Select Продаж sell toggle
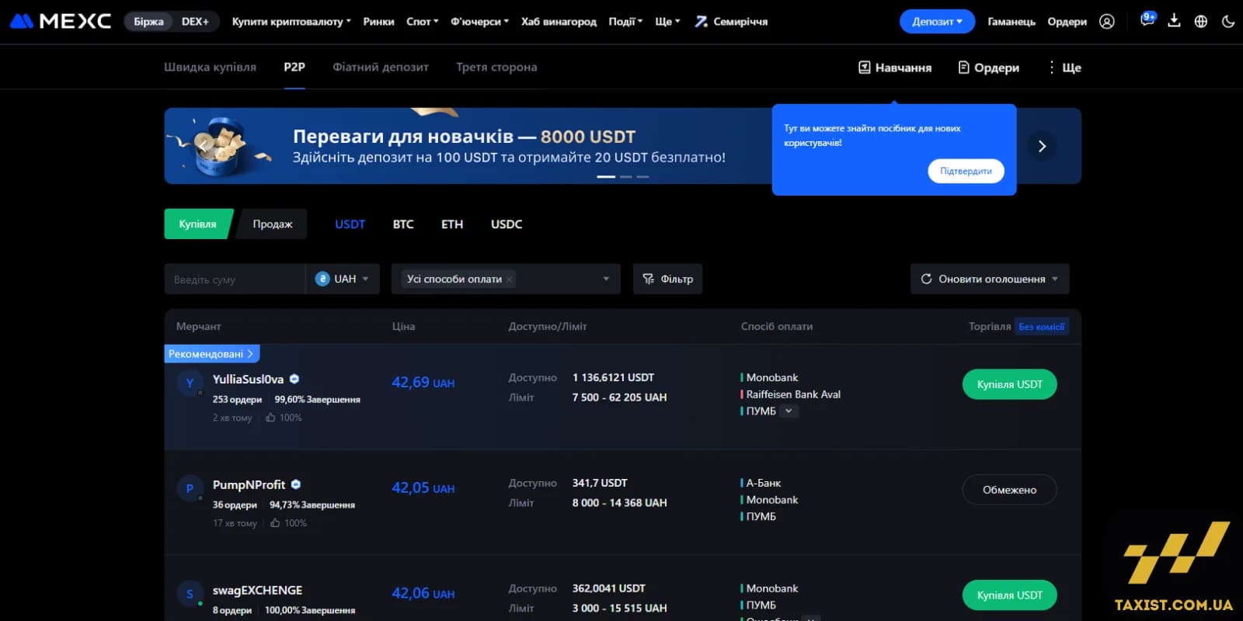The image size is (1243, 621). pos(273,224)
